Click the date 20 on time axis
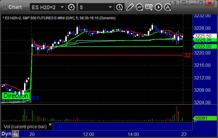 pos(32,134)
